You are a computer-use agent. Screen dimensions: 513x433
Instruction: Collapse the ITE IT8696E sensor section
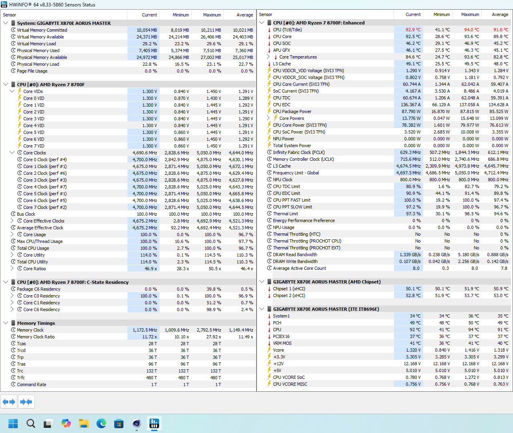[x=262, y=309]
